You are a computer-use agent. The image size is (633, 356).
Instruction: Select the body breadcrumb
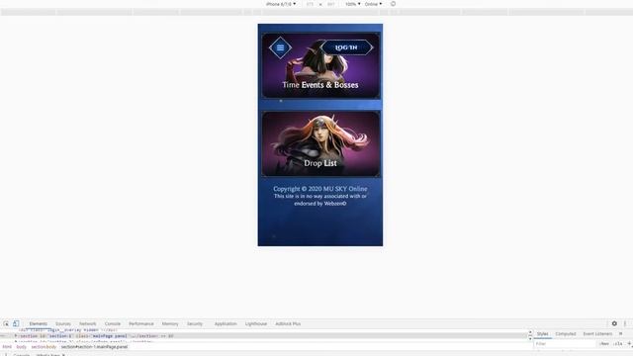22,347
